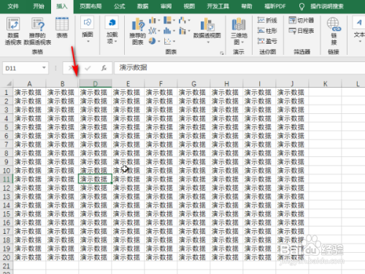Insert a 盈亏 win/loss sparkline
Screen dimensions: 365x274
(267, 41)
